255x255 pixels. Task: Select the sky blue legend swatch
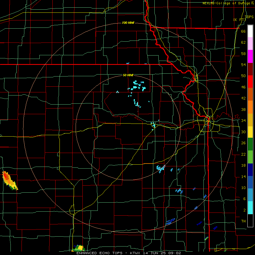250,195
